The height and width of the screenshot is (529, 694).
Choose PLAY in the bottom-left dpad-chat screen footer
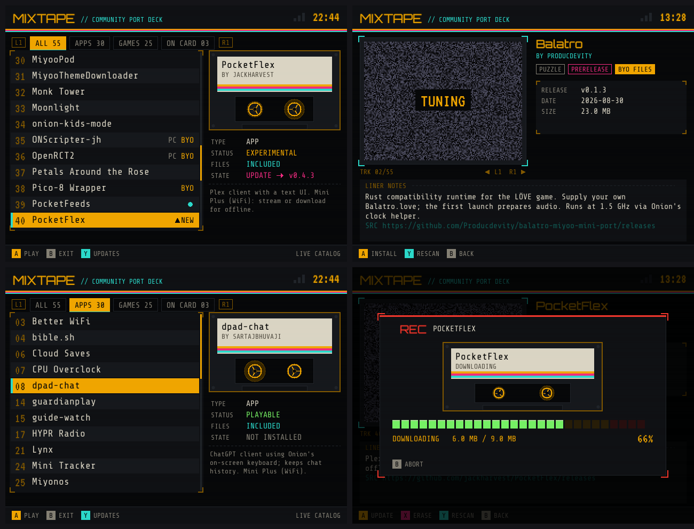pyautogui.click(x=26, y=516)
